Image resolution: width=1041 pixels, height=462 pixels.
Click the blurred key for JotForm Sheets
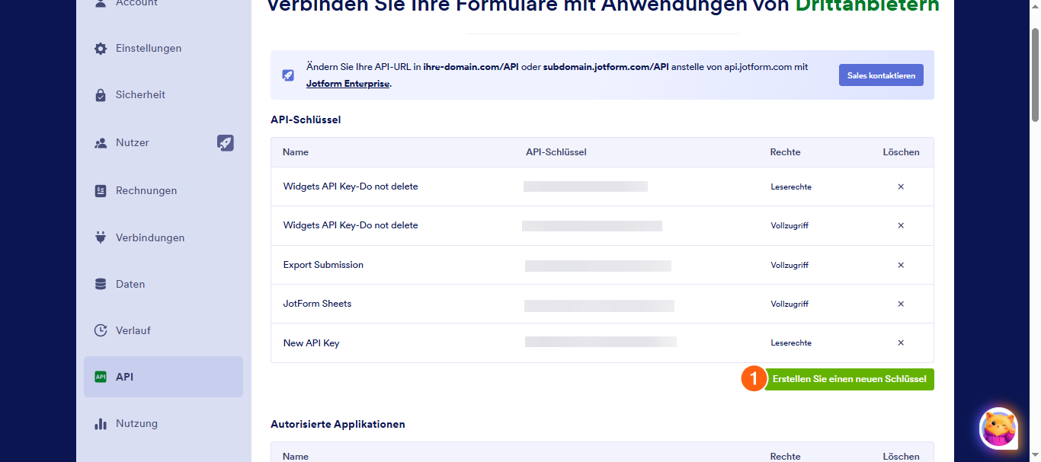pyautogui.click(x=599, y=305)
